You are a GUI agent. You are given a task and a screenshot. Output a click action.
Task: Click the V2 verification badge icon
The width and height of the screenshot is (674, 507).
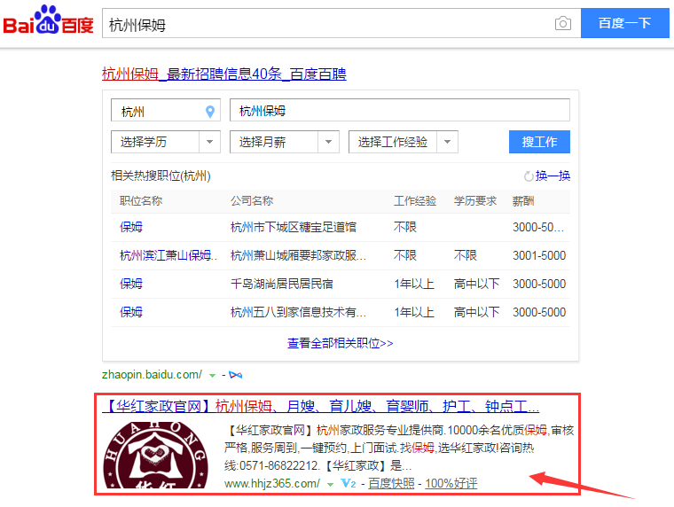349,483
